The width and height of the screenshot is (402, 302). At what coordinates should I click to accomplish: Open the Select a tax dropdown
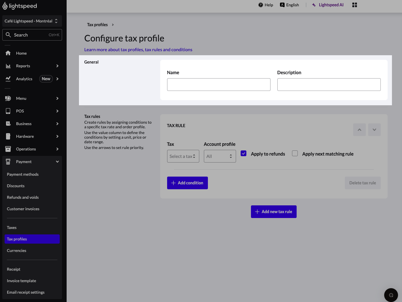point(183,156)
